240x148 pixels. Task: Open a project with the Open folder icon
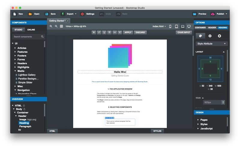(30, 14)
